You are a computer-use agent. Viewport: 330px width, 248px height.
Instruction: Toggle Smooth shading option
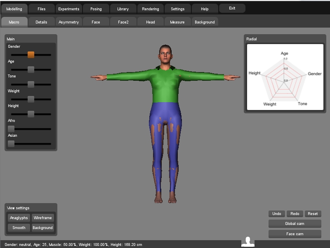19,228
